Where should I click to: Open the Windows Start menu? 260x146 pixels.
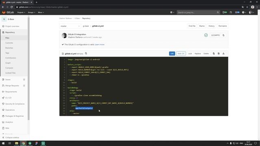[x=3, y=143]
